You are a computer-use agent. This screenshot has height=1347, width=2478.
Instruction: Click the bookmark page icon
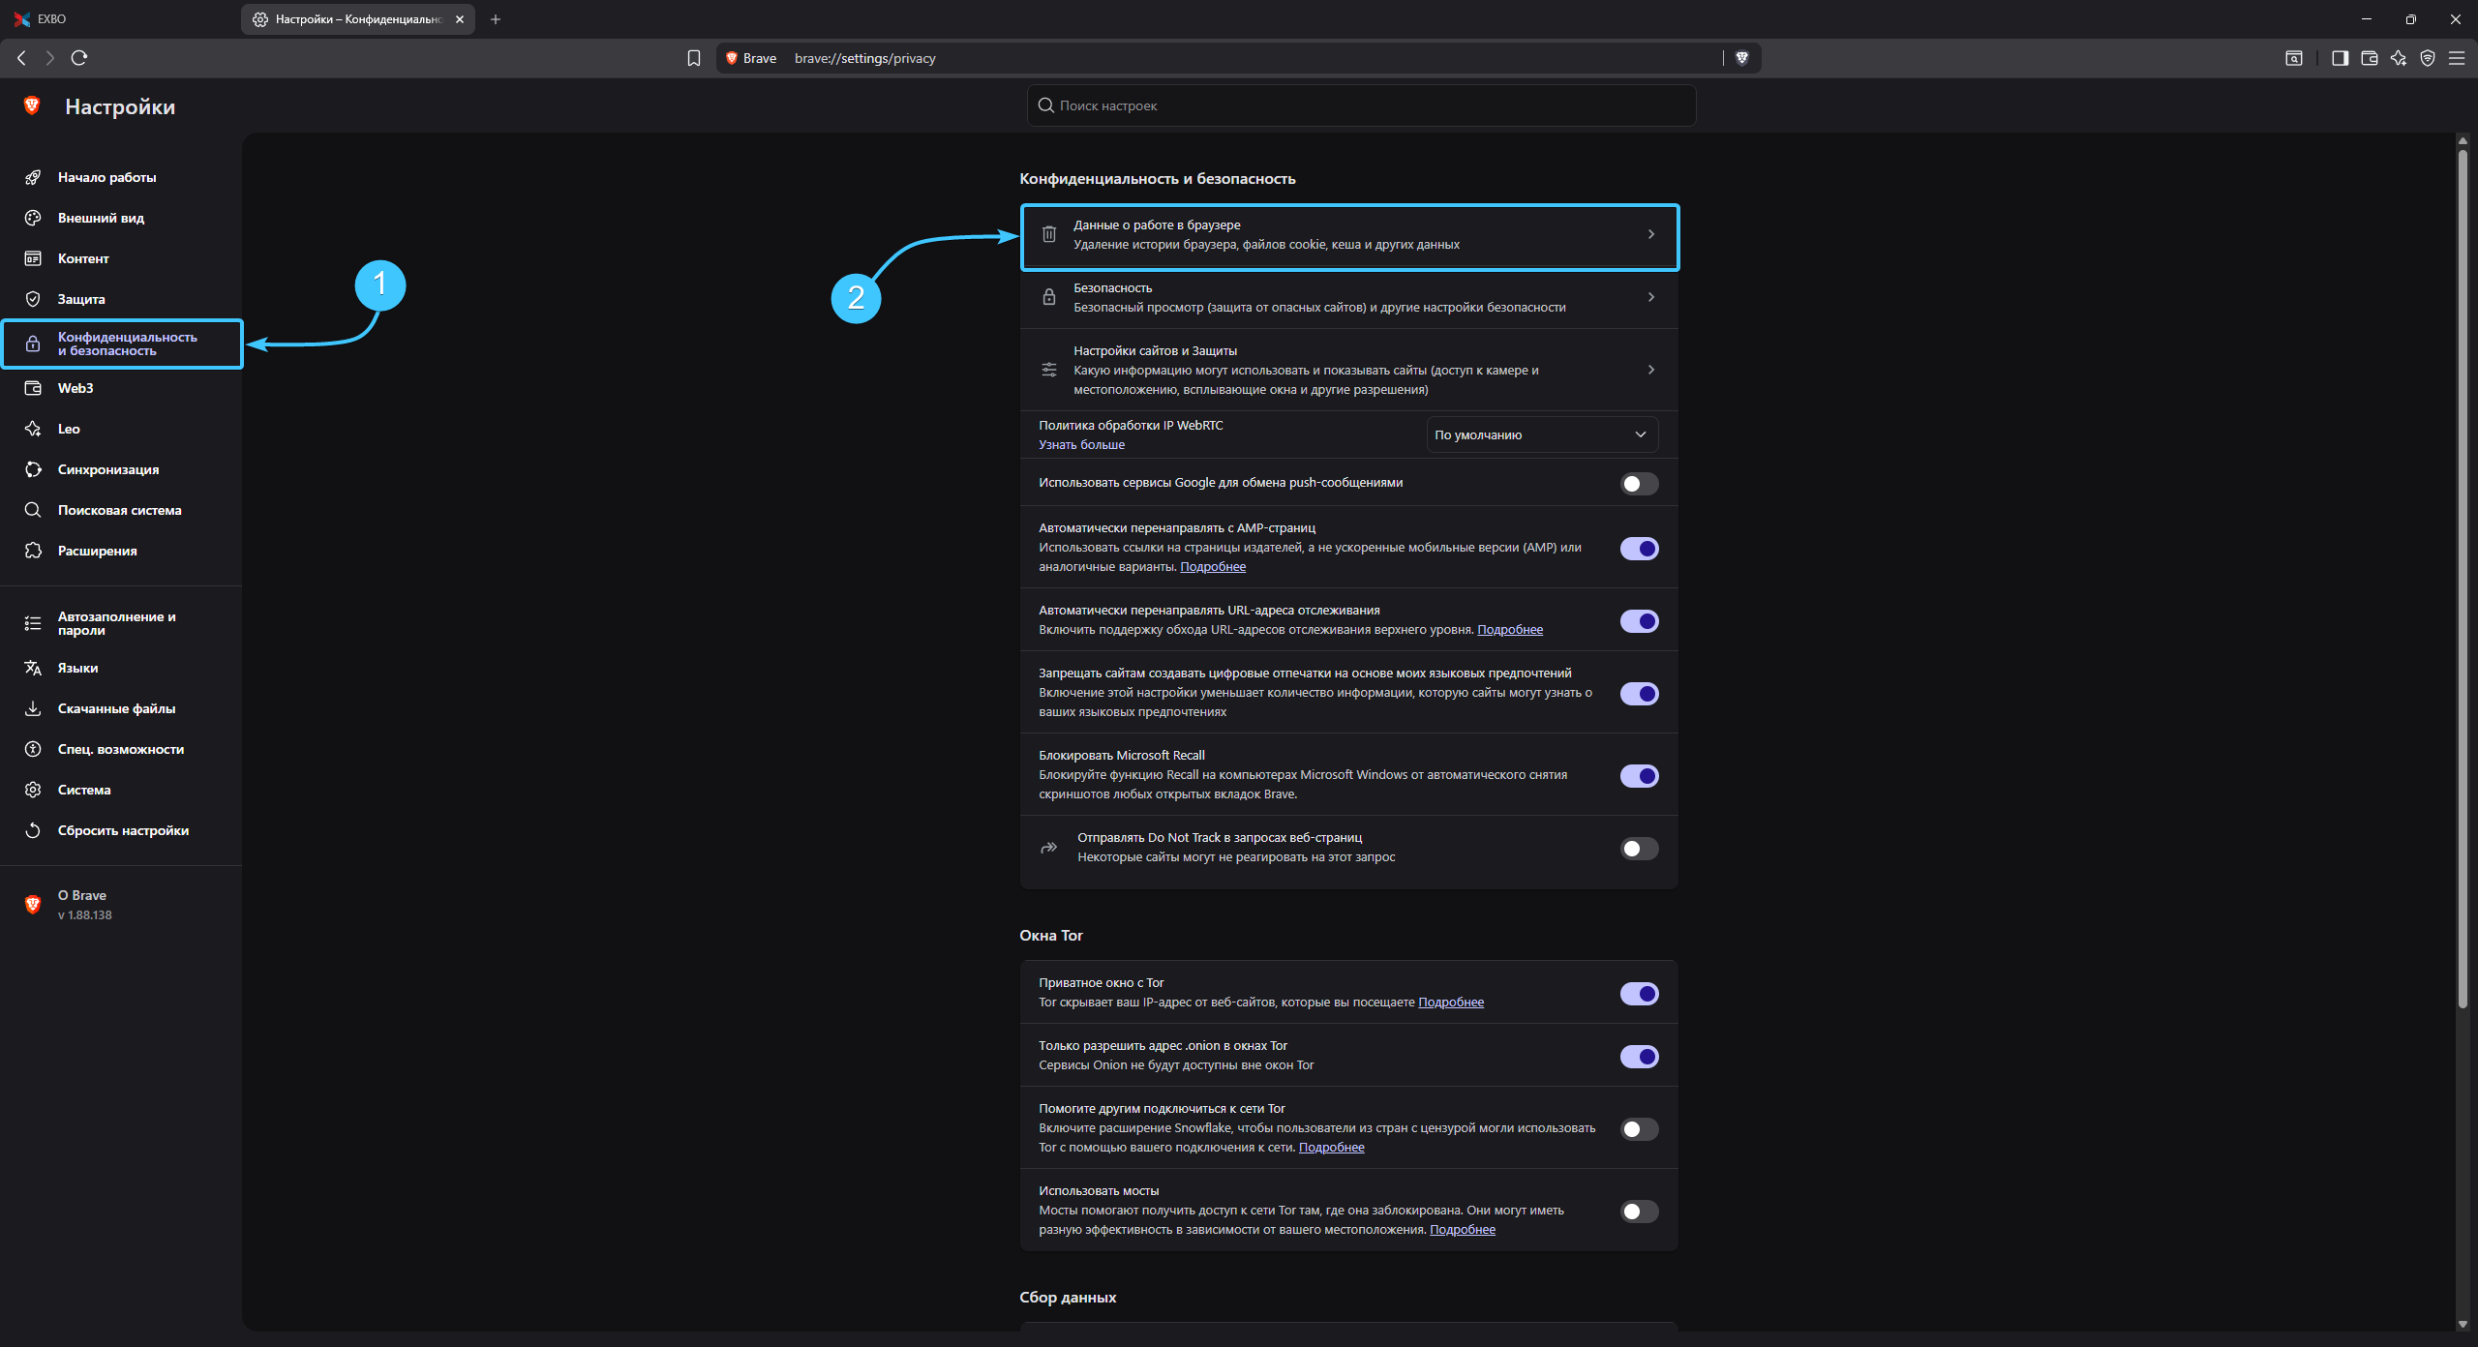click(693, 58)
